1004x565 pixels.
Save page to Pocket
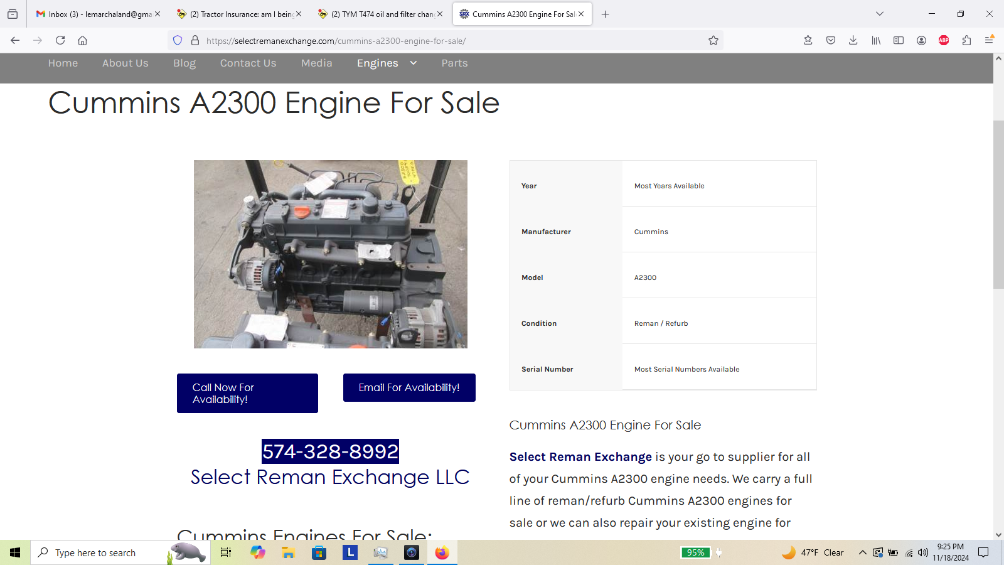(831, 40)
